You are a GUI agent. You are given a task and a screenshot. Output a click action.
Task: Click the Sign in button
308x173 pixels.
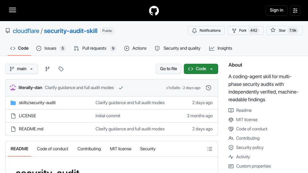click(x=276, y=10)
